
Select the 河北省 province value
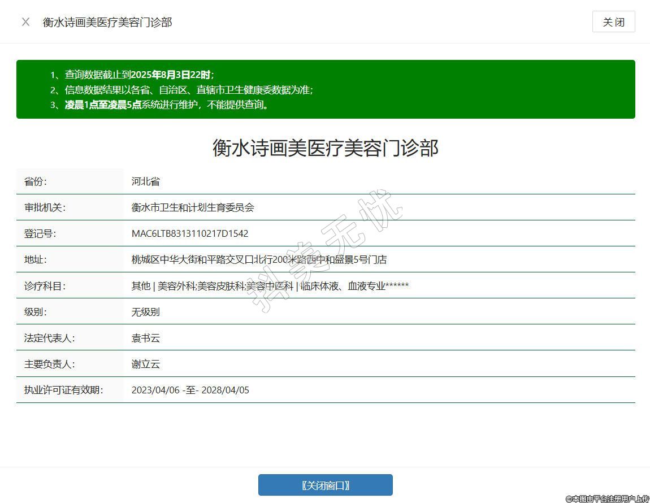pos(146,181)
